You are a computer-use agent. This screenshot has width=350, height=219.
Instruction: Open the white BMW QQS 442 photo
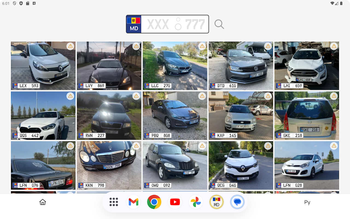[43, 116]
